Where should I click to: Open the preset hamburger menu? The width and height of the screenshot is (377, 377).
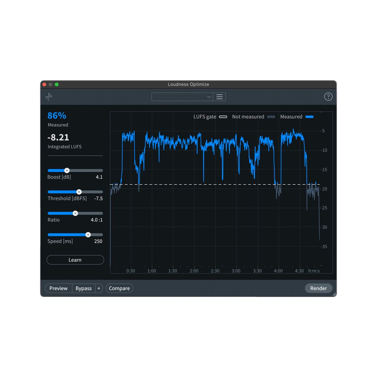[x=219, y=97]
